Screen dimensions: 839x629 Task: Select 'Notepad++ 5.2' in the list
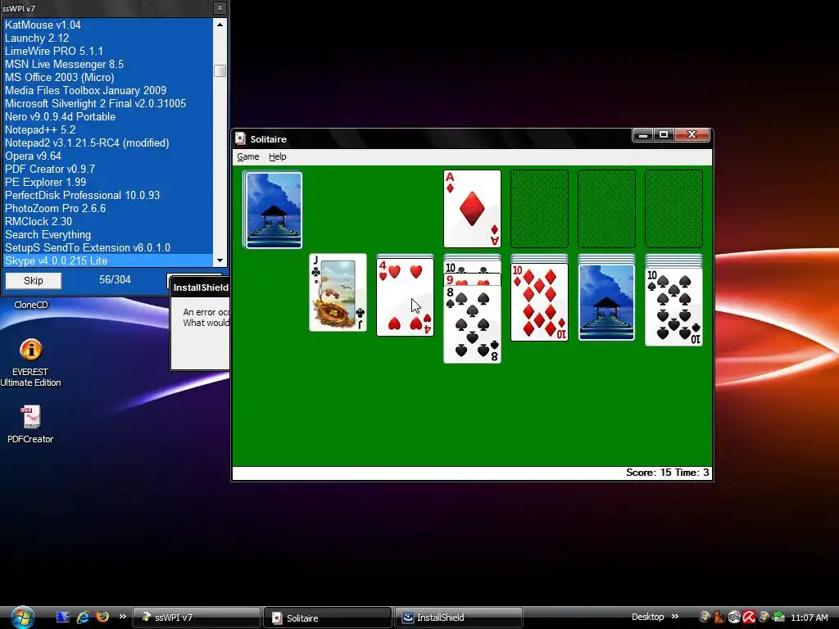coord(108,129)
